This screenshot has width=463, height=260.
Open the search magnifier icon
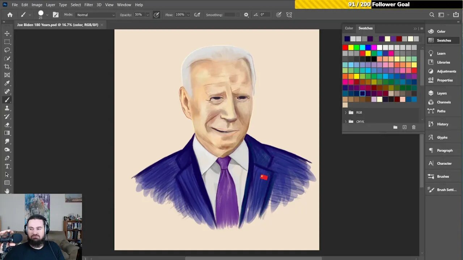click(432, 15)
